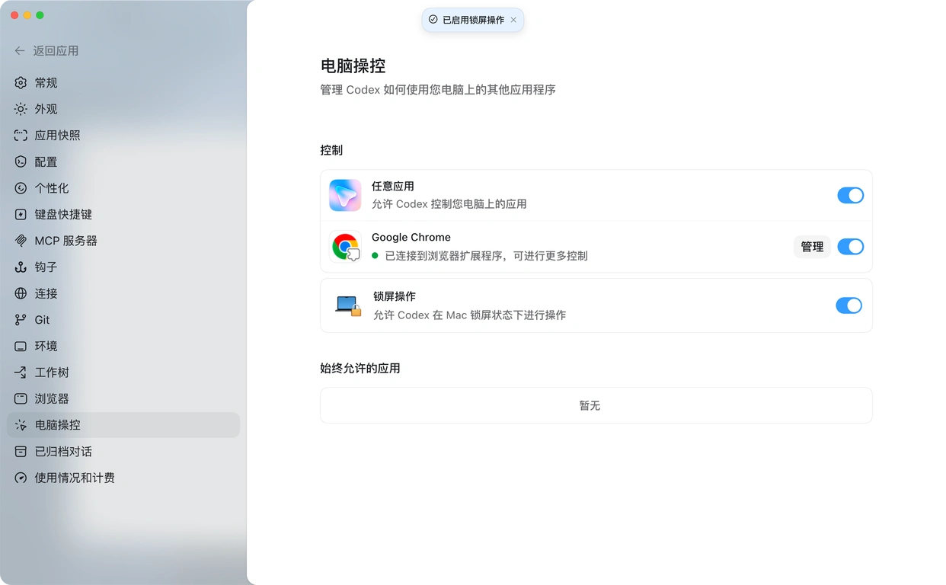946x585 pixels.
Task: Click the 工作树 icon in the sidebar
Action: (x=21, y=372)
